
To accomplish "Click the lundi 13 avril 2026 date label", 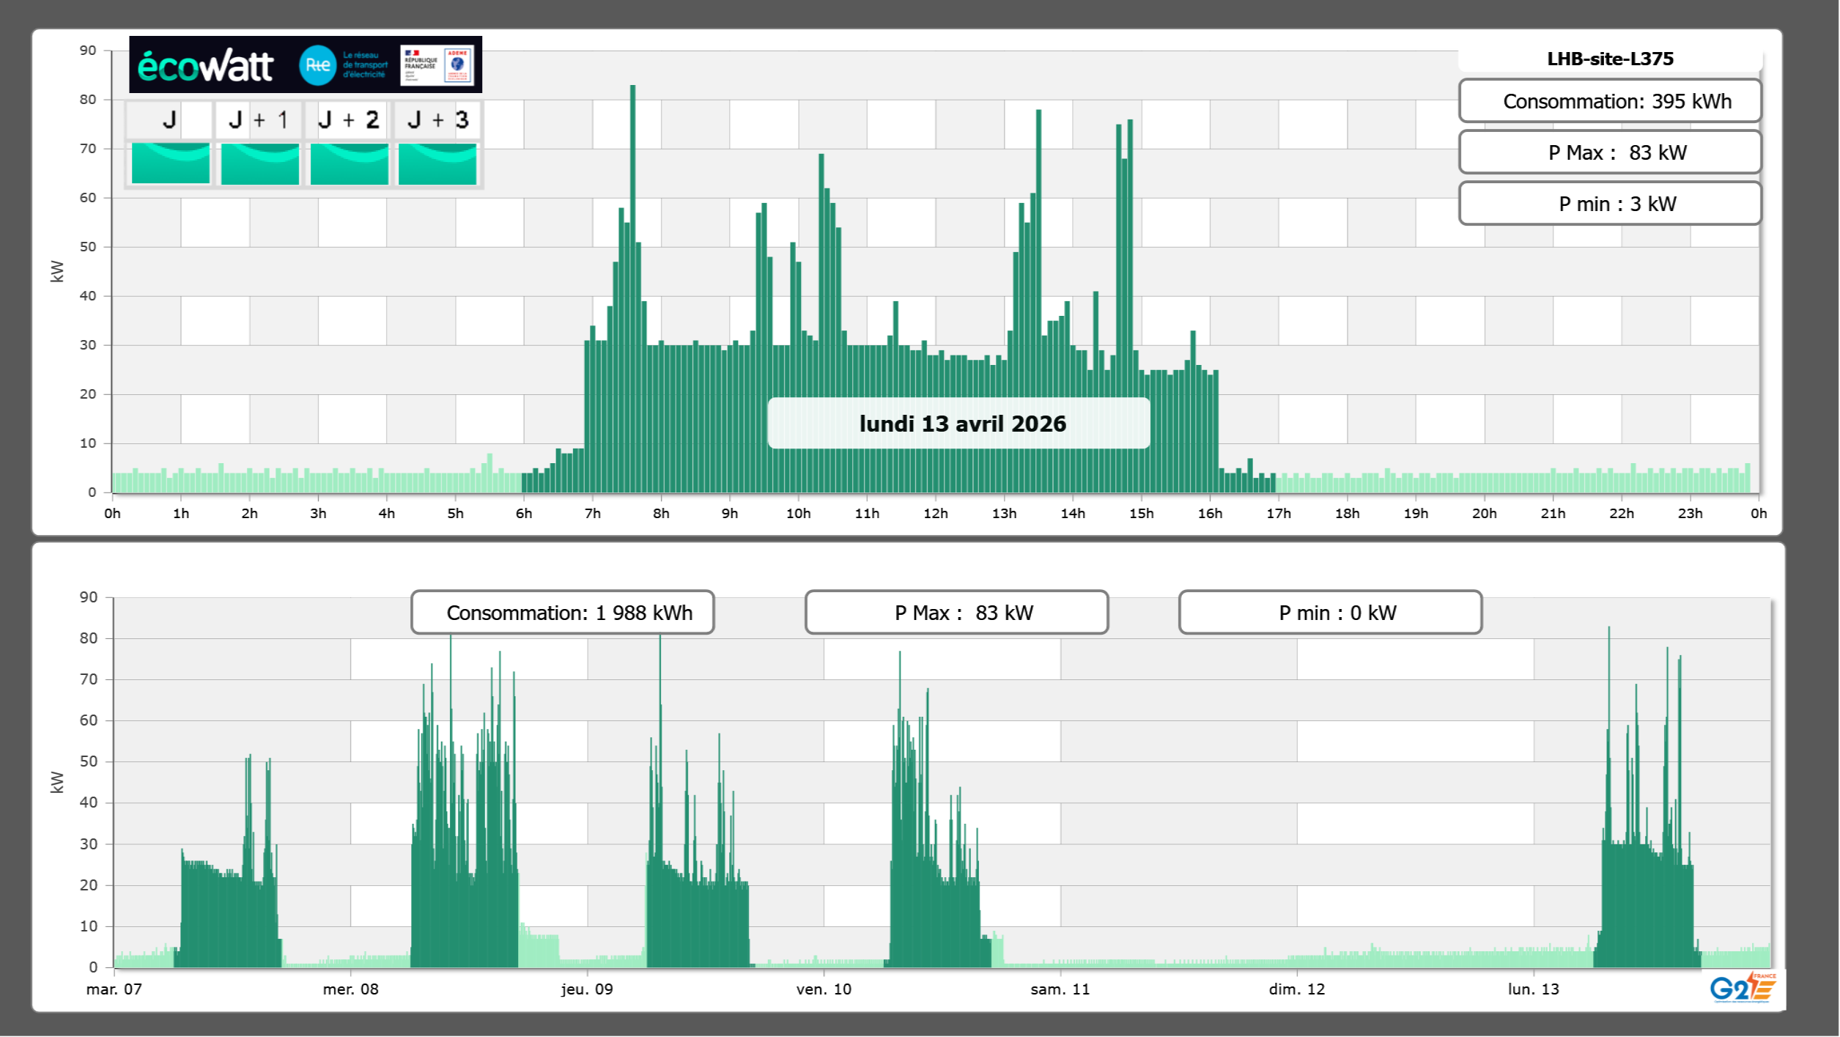I will tap(959, 424).
